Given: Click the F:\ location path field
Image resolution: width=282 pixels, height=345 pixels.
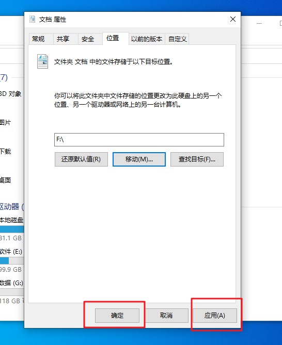Looking at the screenshot, I should [139, 140].
